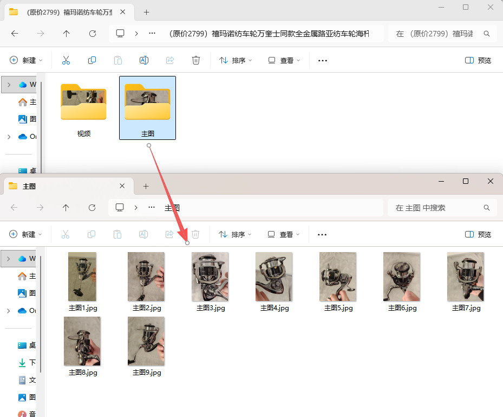The image size is (503, 417).
Task: Close the 主图 tab
Action: [x=122, y=186]
